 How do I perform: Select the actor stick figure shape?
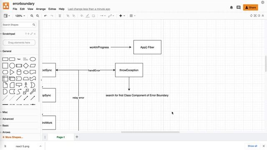point(26,85)
